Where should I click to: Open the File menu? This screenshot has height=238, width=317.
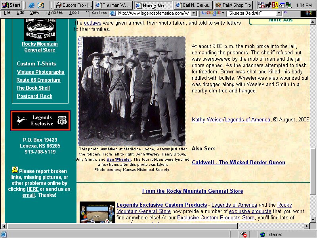7,13
